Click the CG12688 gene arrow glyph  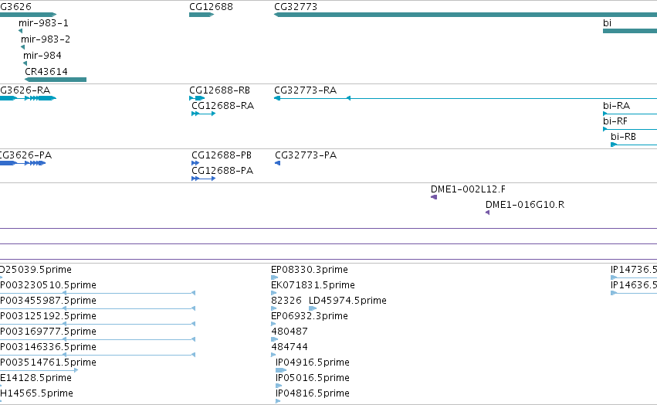pyautogui.click(x=202, y=15)
